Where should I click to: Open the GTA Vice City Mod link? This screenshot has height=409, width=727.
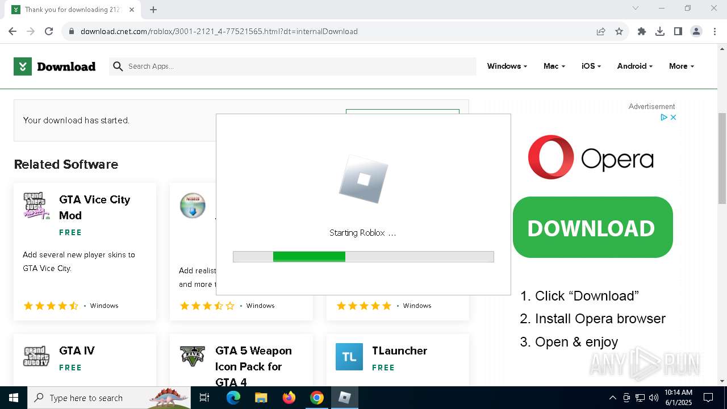94,207
